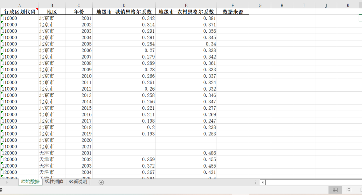This screenshot has height=195, width=362.
Task: Switch to the 线性插值 sheet tab
Action: 54,182
